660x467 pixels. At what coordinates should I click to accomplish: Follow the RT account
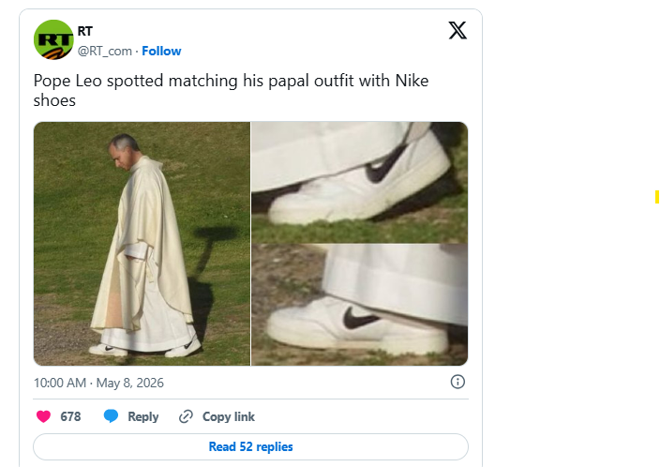pos(161,51)
